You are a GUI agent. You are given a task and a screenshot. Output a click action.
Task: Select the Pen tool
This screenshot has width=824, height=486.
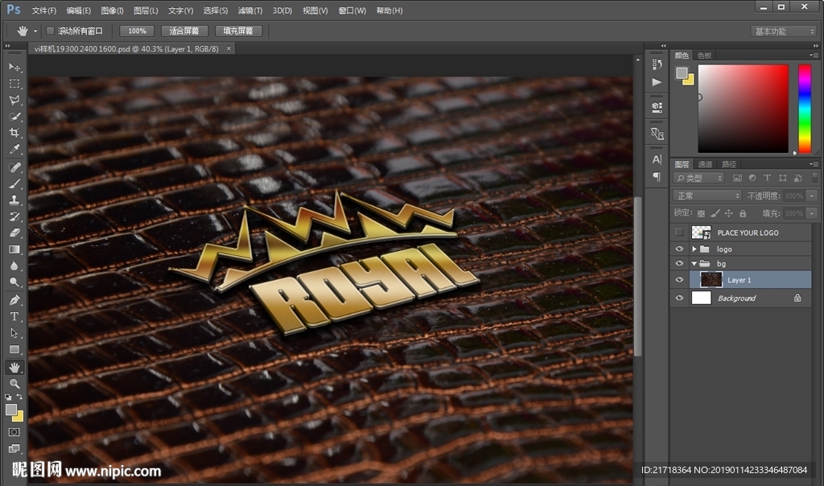(14, 299)
